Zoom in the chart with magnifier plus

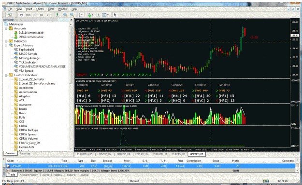point(65,15)
